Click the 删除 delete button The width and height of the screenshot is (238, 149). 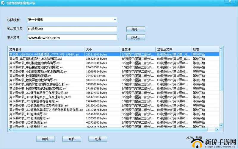[46, 139]
